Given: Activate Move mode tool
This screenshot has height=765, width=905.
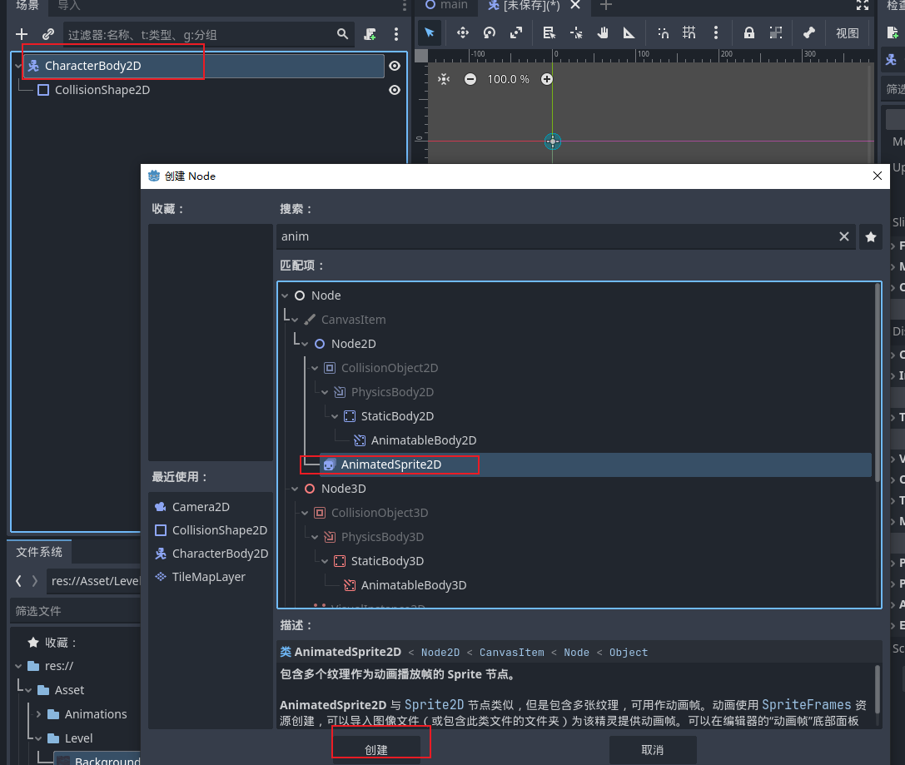Looking at the screenshot, I should coord(462,33).
